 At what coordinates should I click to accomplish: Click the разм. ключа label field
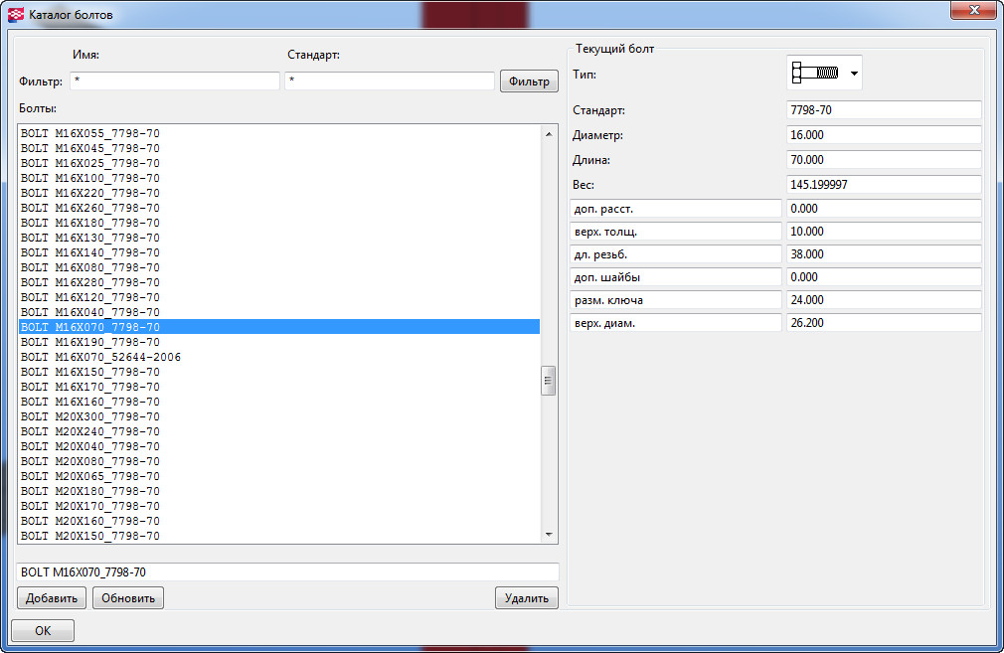[676, 299]
